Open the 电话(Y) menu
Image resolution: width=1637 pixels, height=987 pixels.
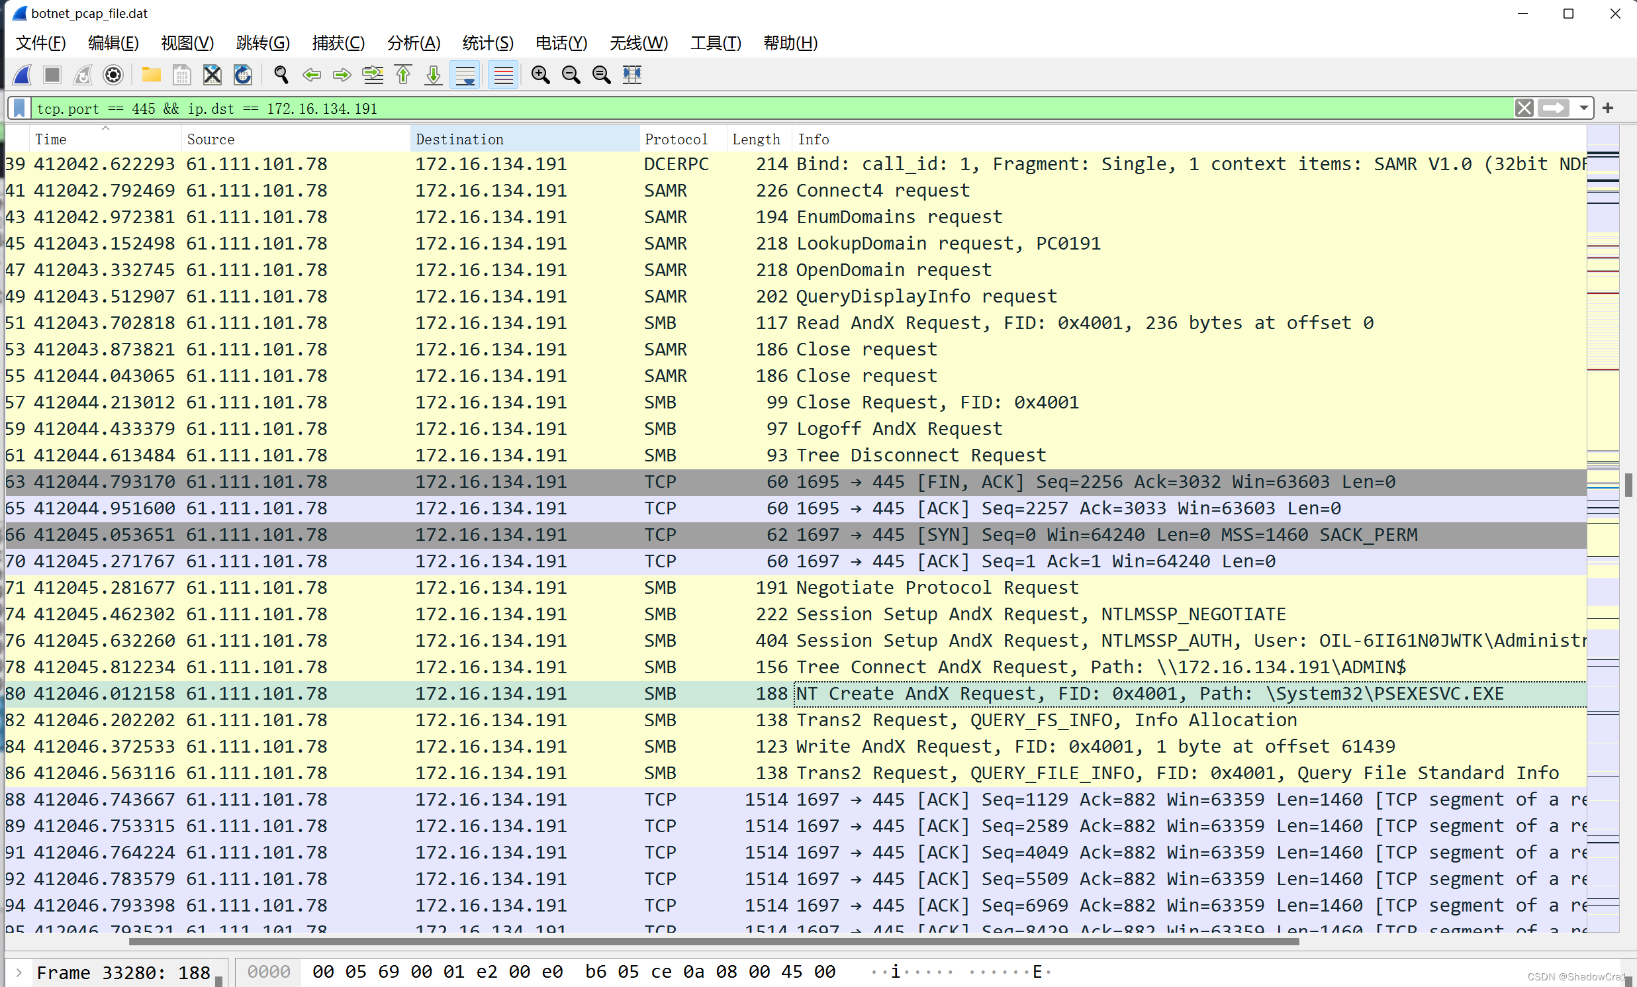coord(562,43)
